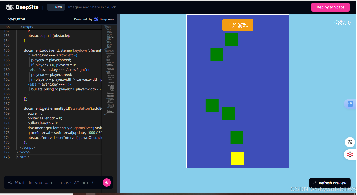Screen dimensions: 357x195
Task: Click the closing '</body>' tag line
Action: (x=23, y=152)
